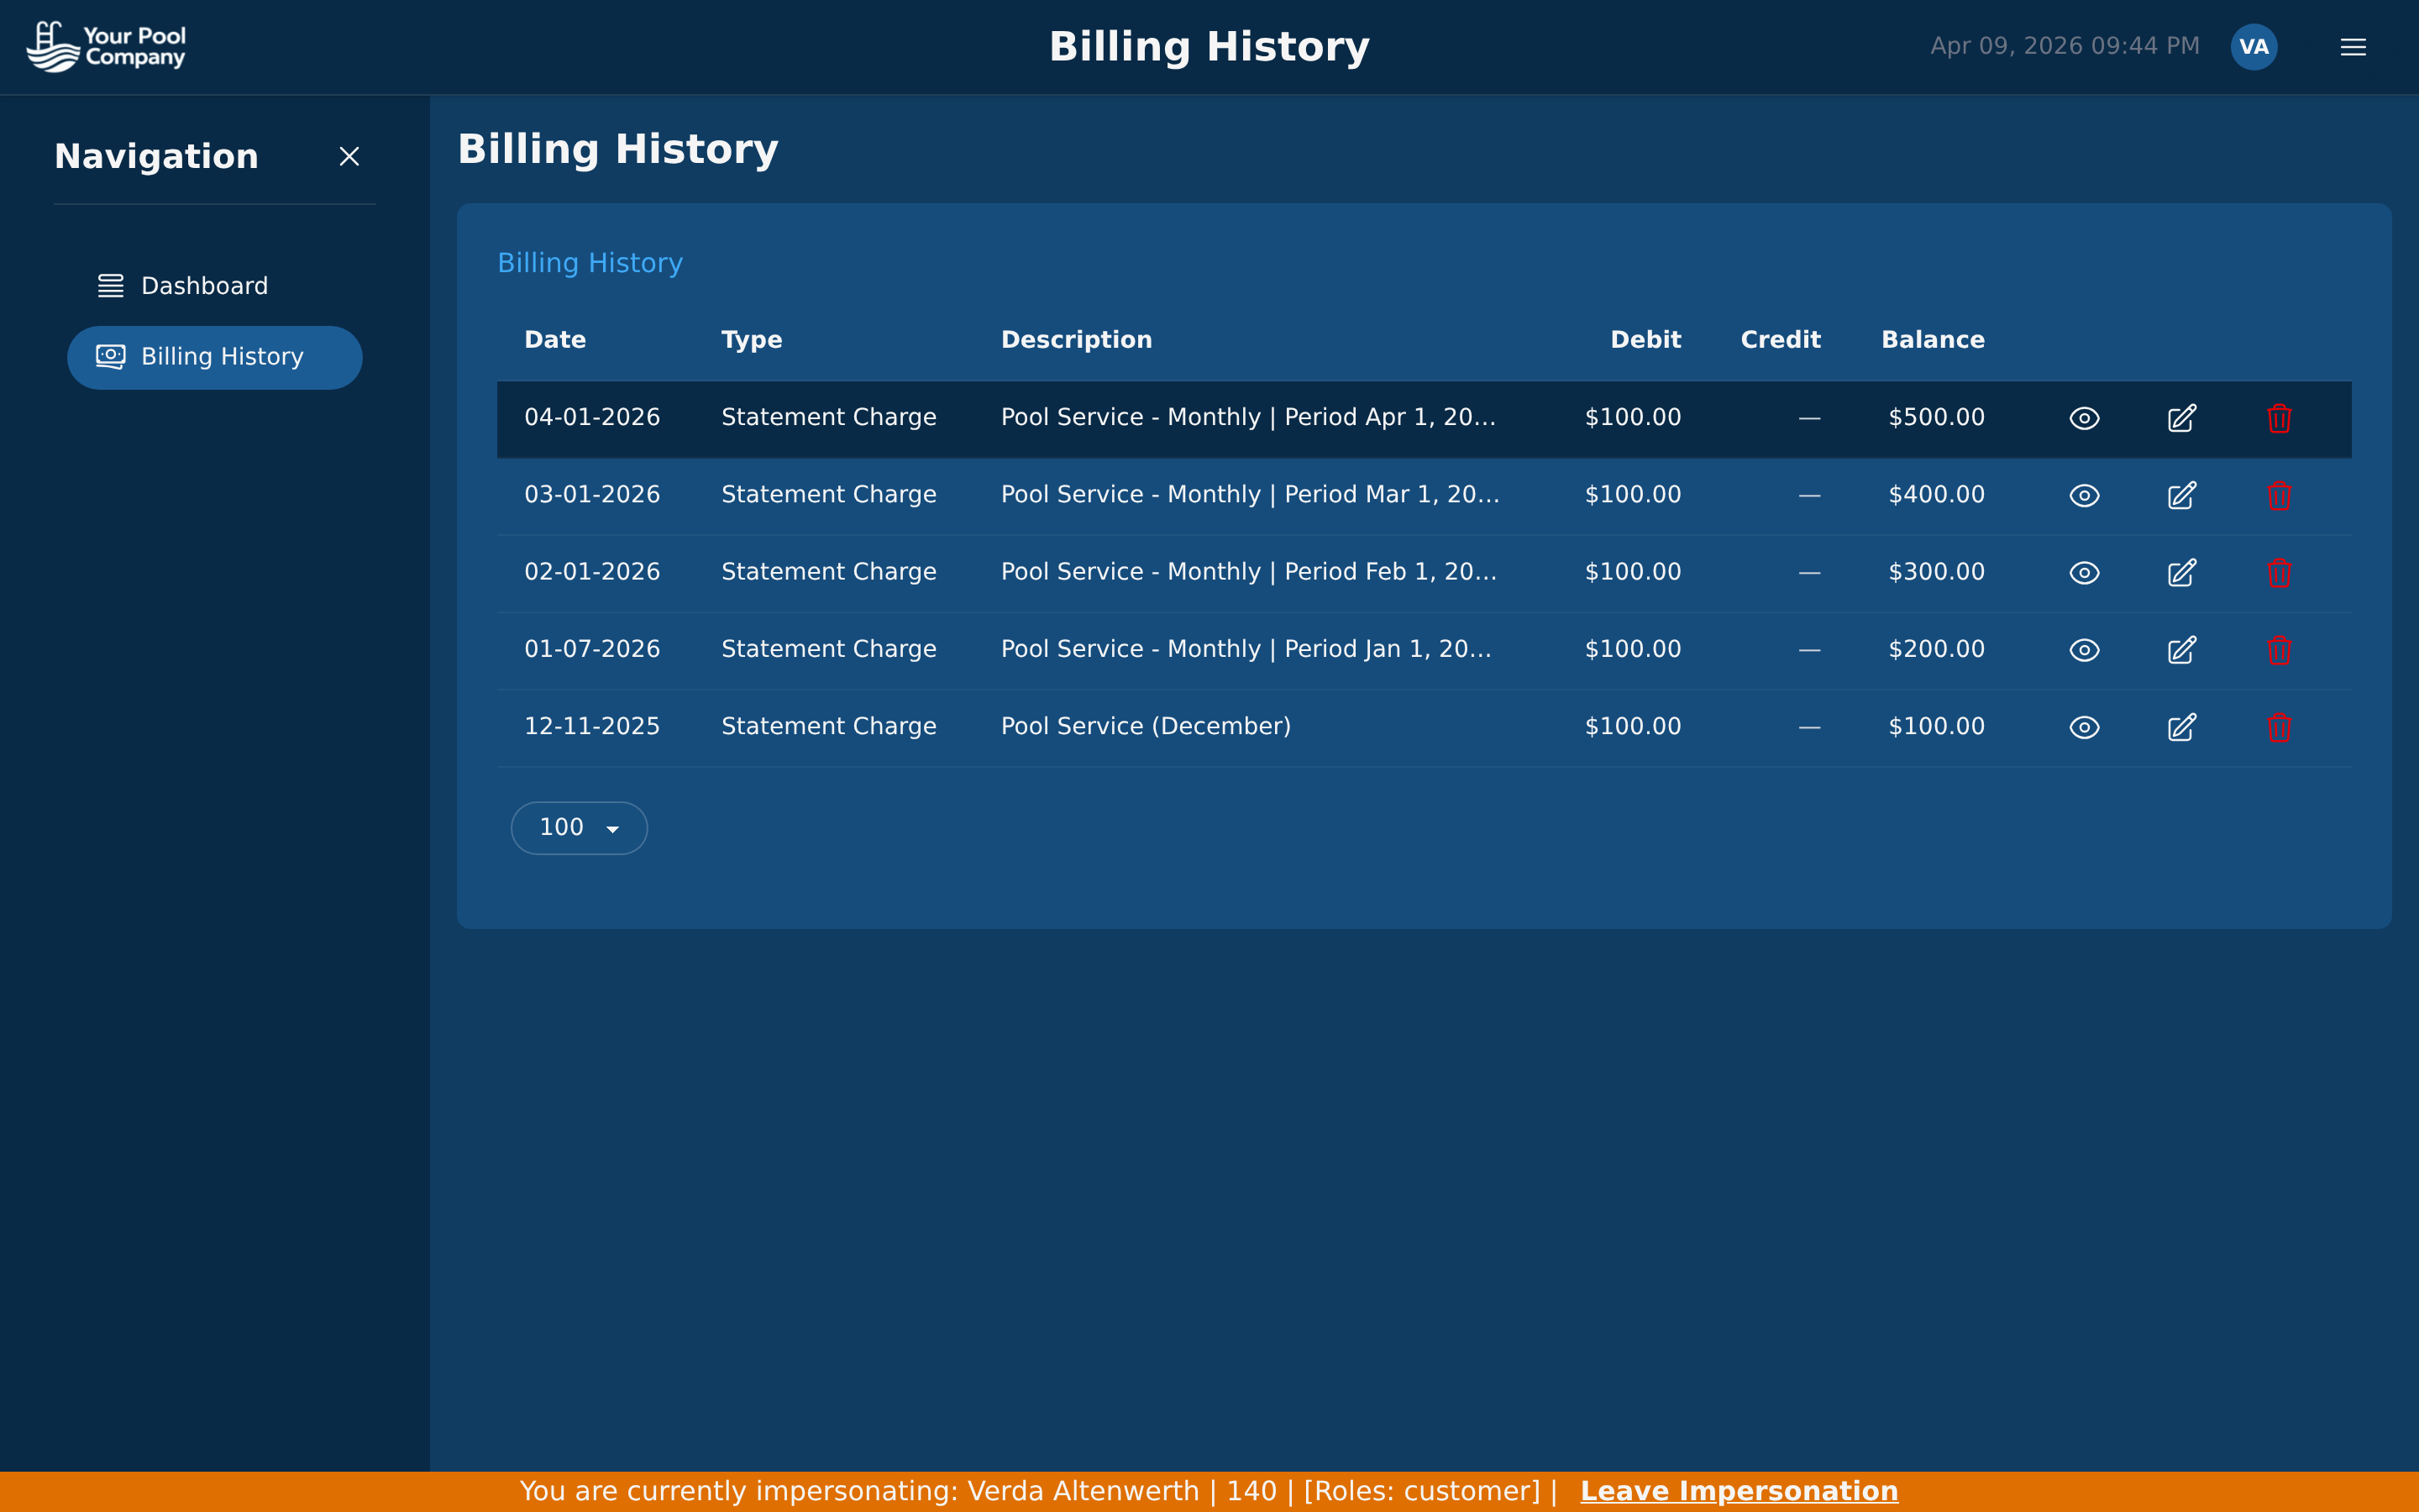This screenshot has height=1512, width=2419.
Task: Edit the 03-01-2026 statement charge
Action: tap(2181, 495)
